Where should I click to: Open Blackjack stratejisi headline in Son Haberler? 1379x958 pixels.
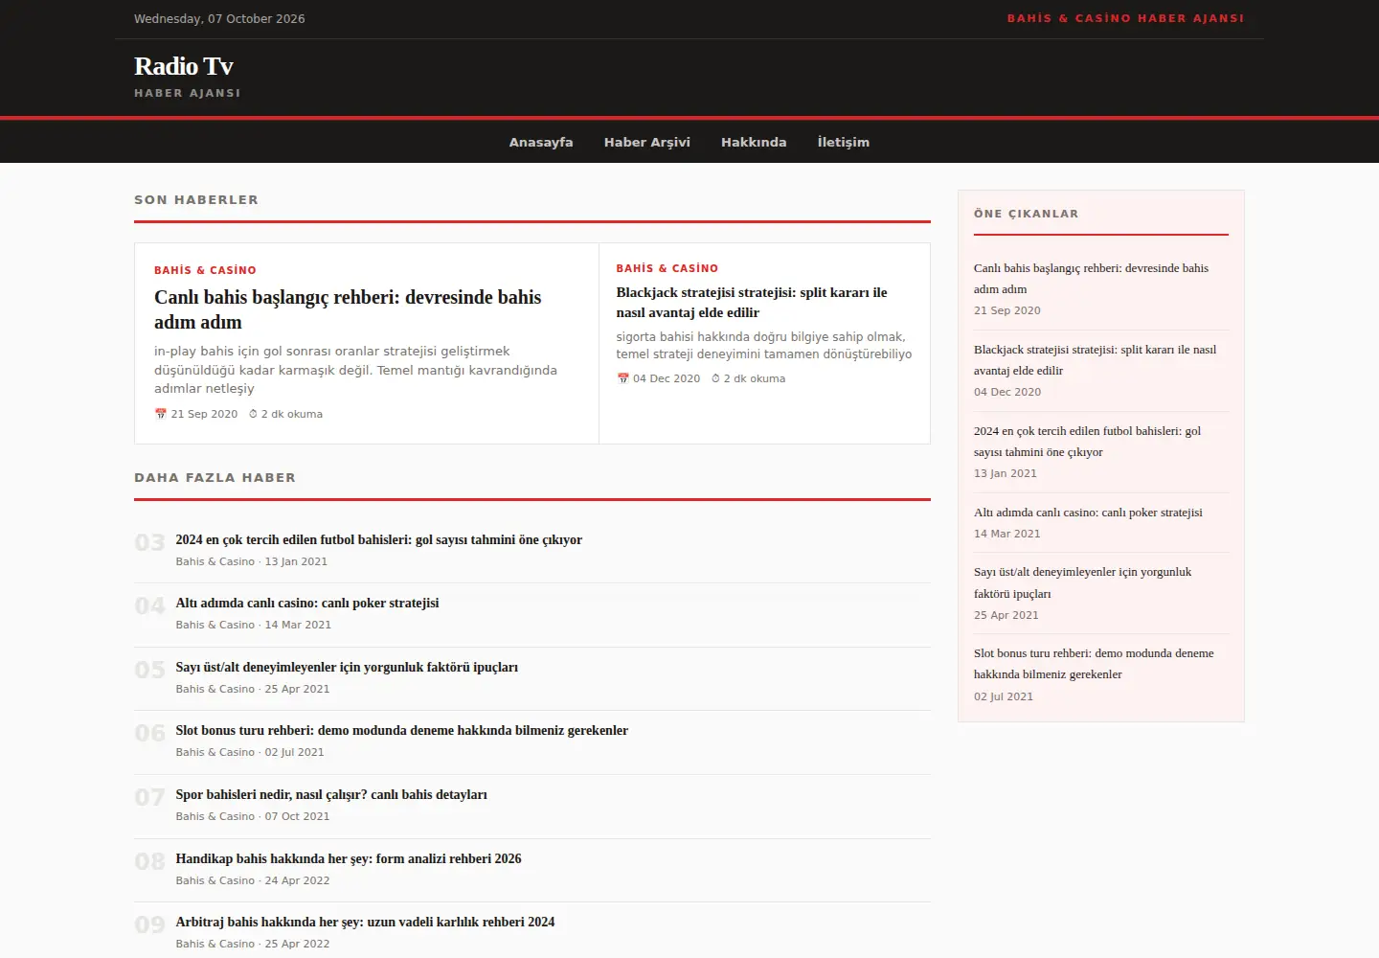coord(752,303)
